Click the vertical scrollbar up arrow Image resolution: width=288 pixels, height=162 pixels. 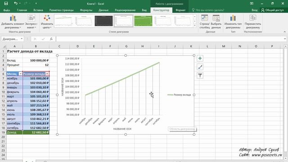point(286,46)
